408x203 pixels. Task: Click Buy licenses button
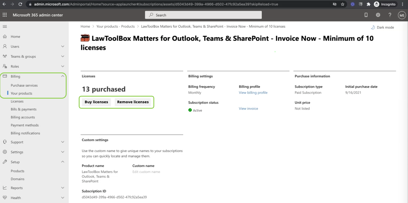(96, 102)
